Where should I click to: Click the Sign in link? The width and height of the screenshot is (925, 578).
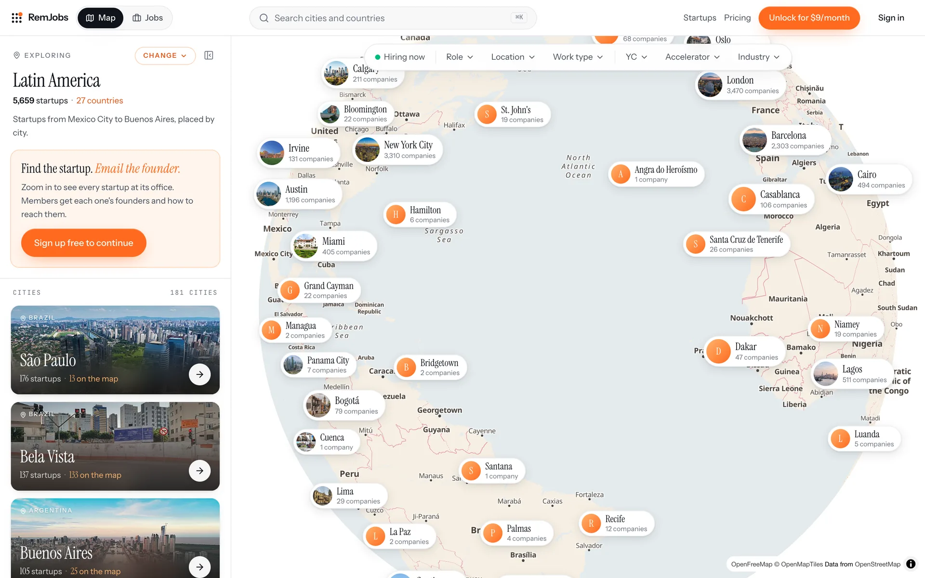tap(891, 18)
